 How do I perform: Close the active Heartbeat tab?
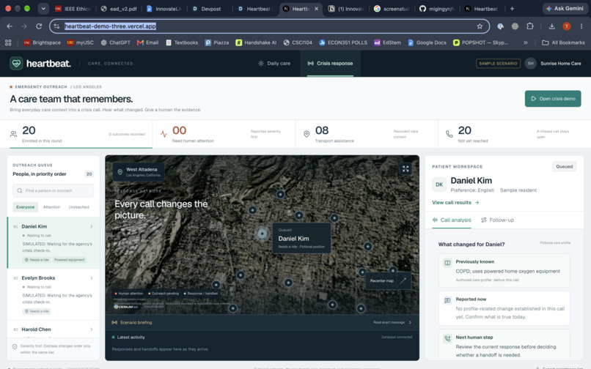coord(316,9)
